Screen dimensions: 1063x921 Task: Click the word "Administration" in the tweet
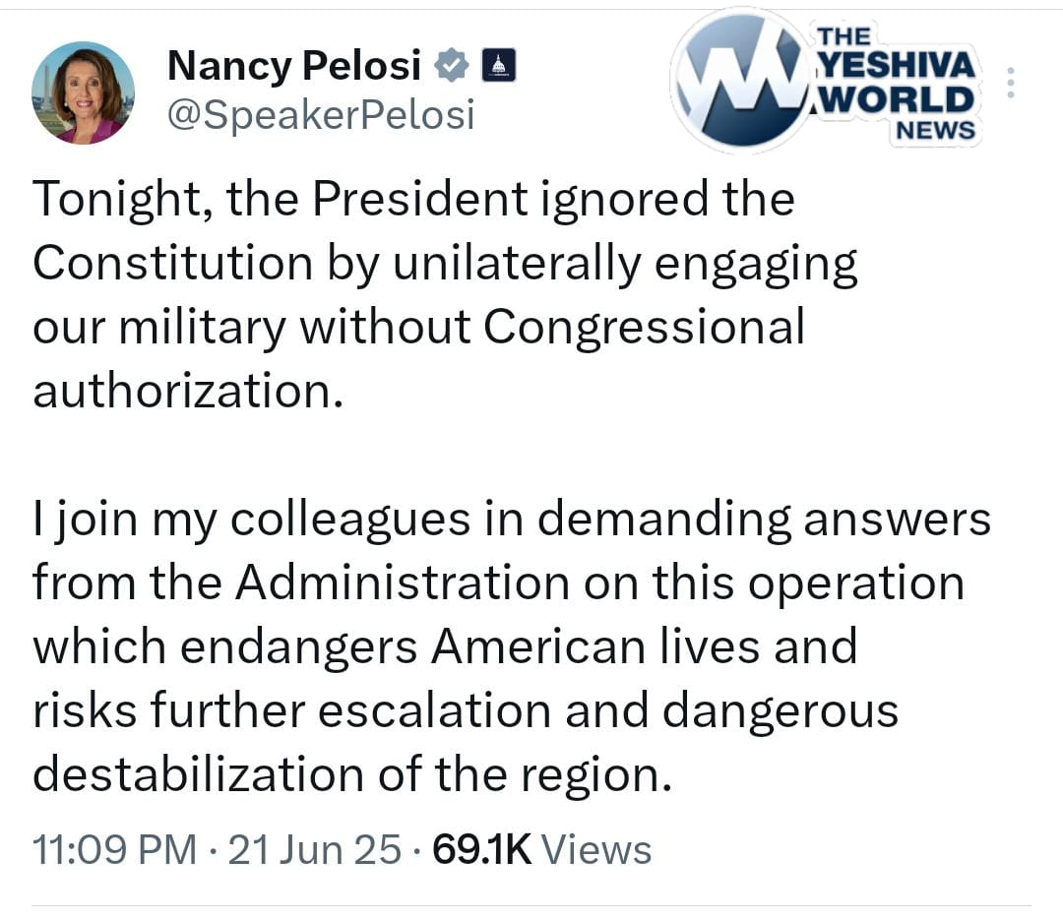tap(402, 583)
